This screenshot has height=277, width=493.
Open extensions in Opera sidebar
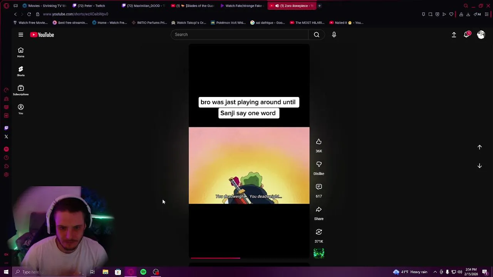6,166
